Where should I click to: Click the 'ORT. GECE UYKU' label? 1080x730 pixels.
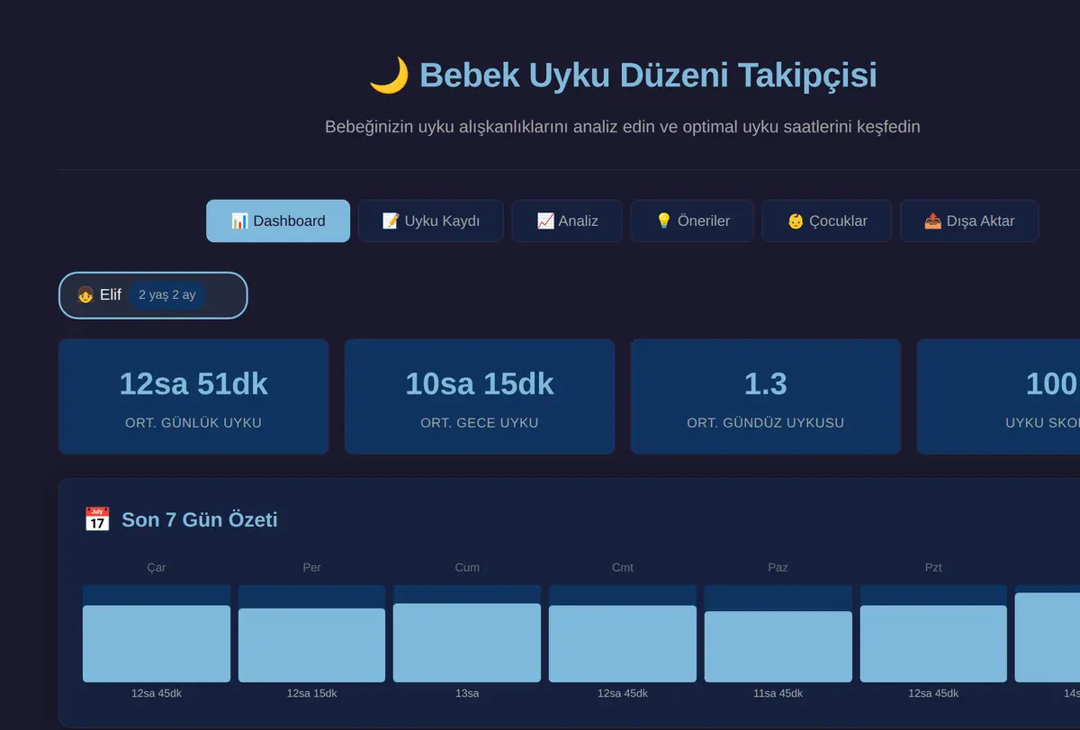480,422
